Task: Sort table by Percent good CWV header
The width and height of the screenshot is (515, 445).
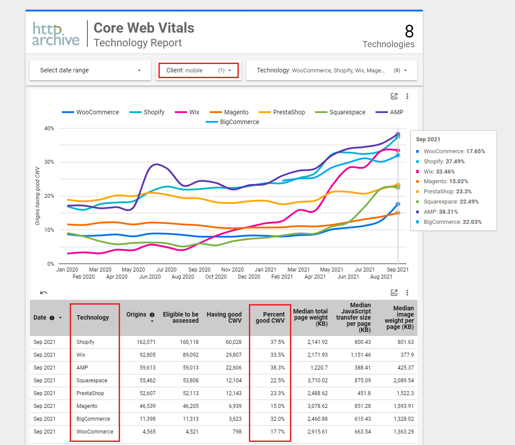Action: [270, 317]
